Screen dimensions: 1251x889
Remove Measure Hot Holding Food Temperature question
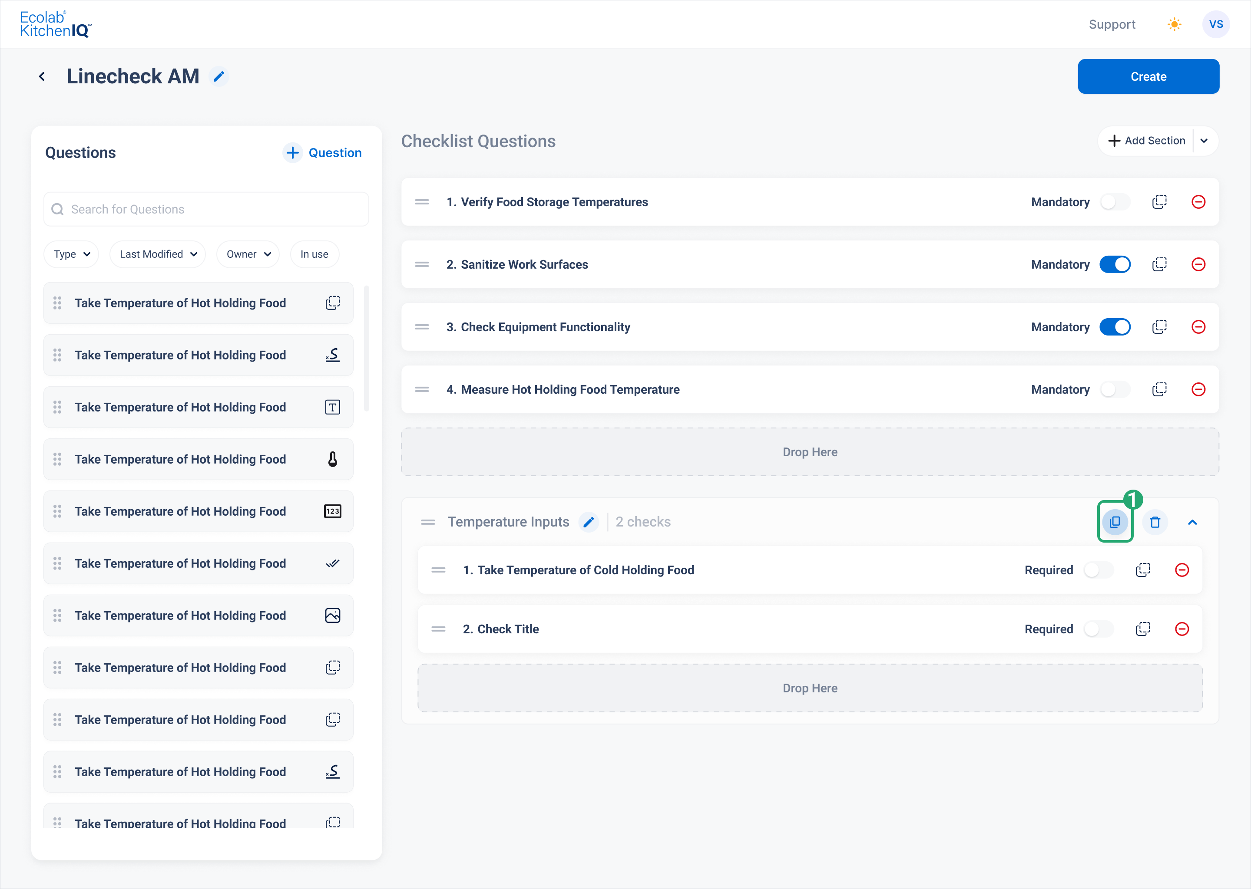[x=1198, y=389]
